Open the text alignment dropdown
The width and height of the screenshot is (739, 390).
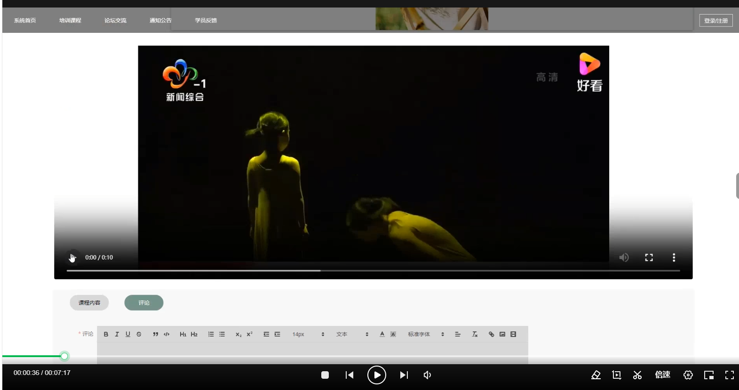[457, 334]
